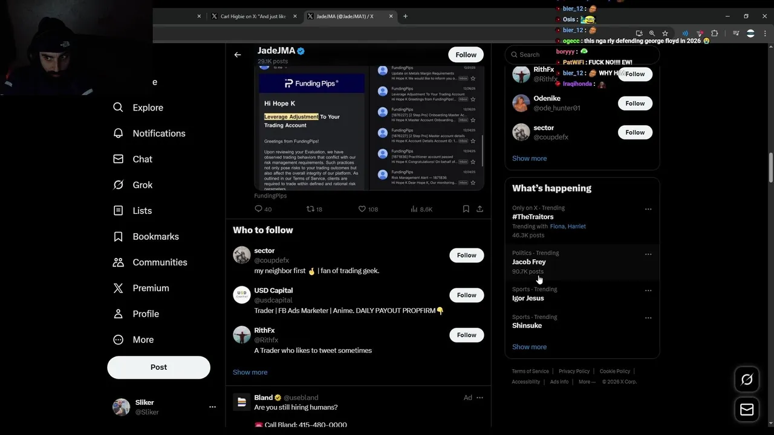Image resolution: width=774 pixels, height=435 pixels.
Task: Open the Jacob Frey trend
Action: coord(582,262)
